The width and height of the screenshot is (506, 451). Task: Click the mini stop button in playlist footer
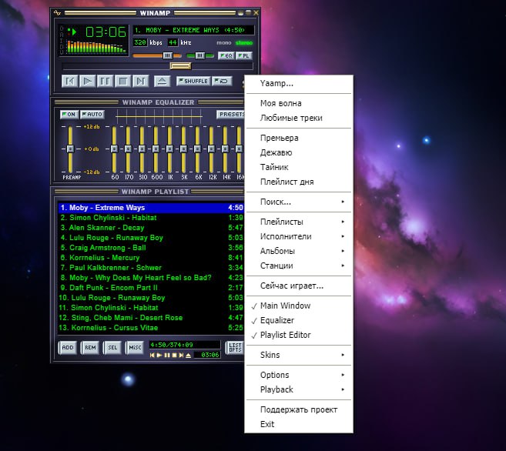click(174, 355)
